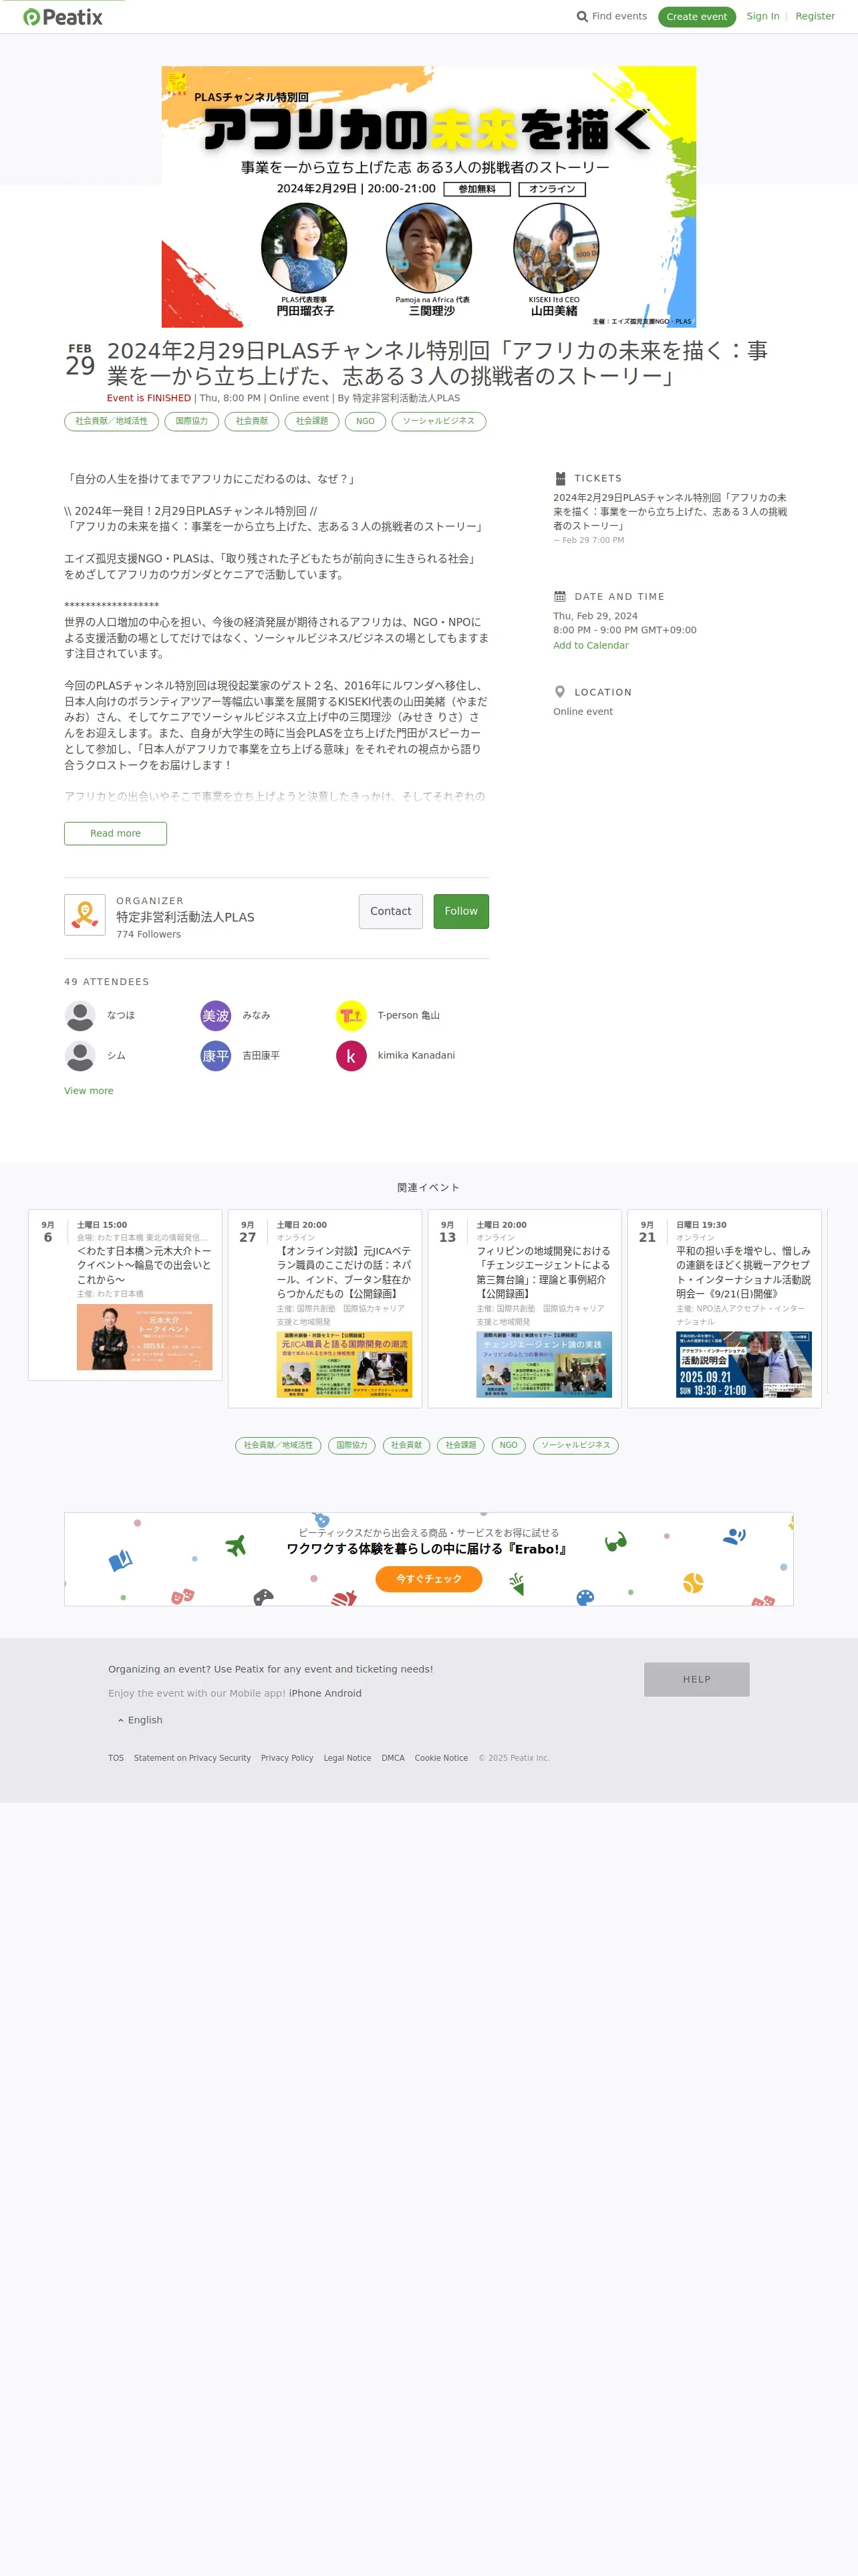Open attendee なつほ avatar
This screenshot has height=2576, width=858.
tap(80, 1016)
